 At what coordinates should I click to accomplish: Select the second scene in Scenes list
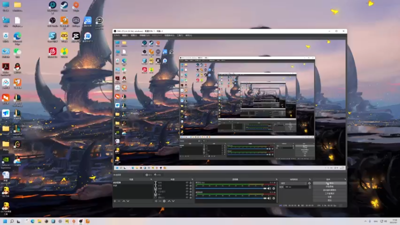(132, 185)
